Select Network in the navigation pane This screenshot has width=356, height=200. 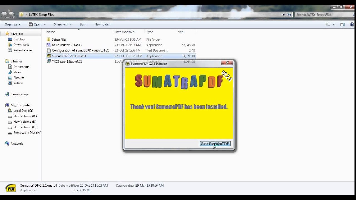click(16, 144)
